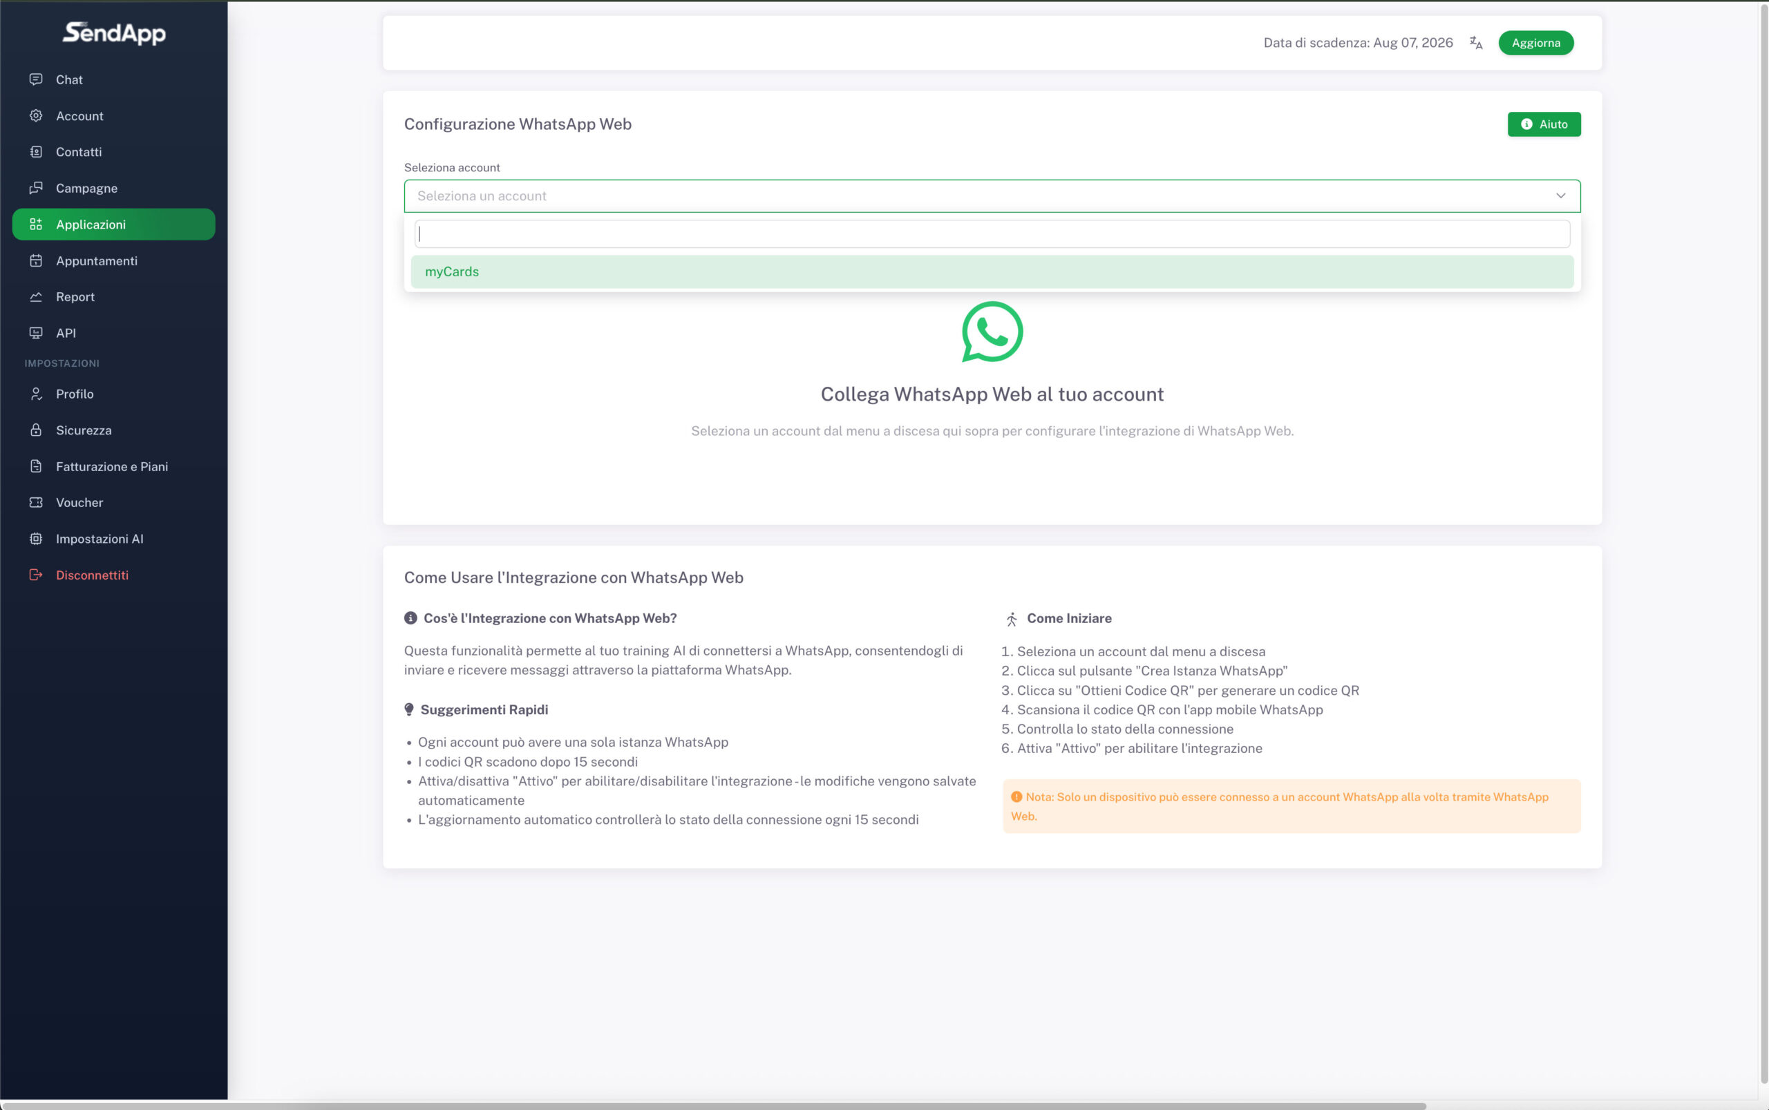1769x1110 pixels.
Task: Click the Account gear icon
Action: point(36,115)
